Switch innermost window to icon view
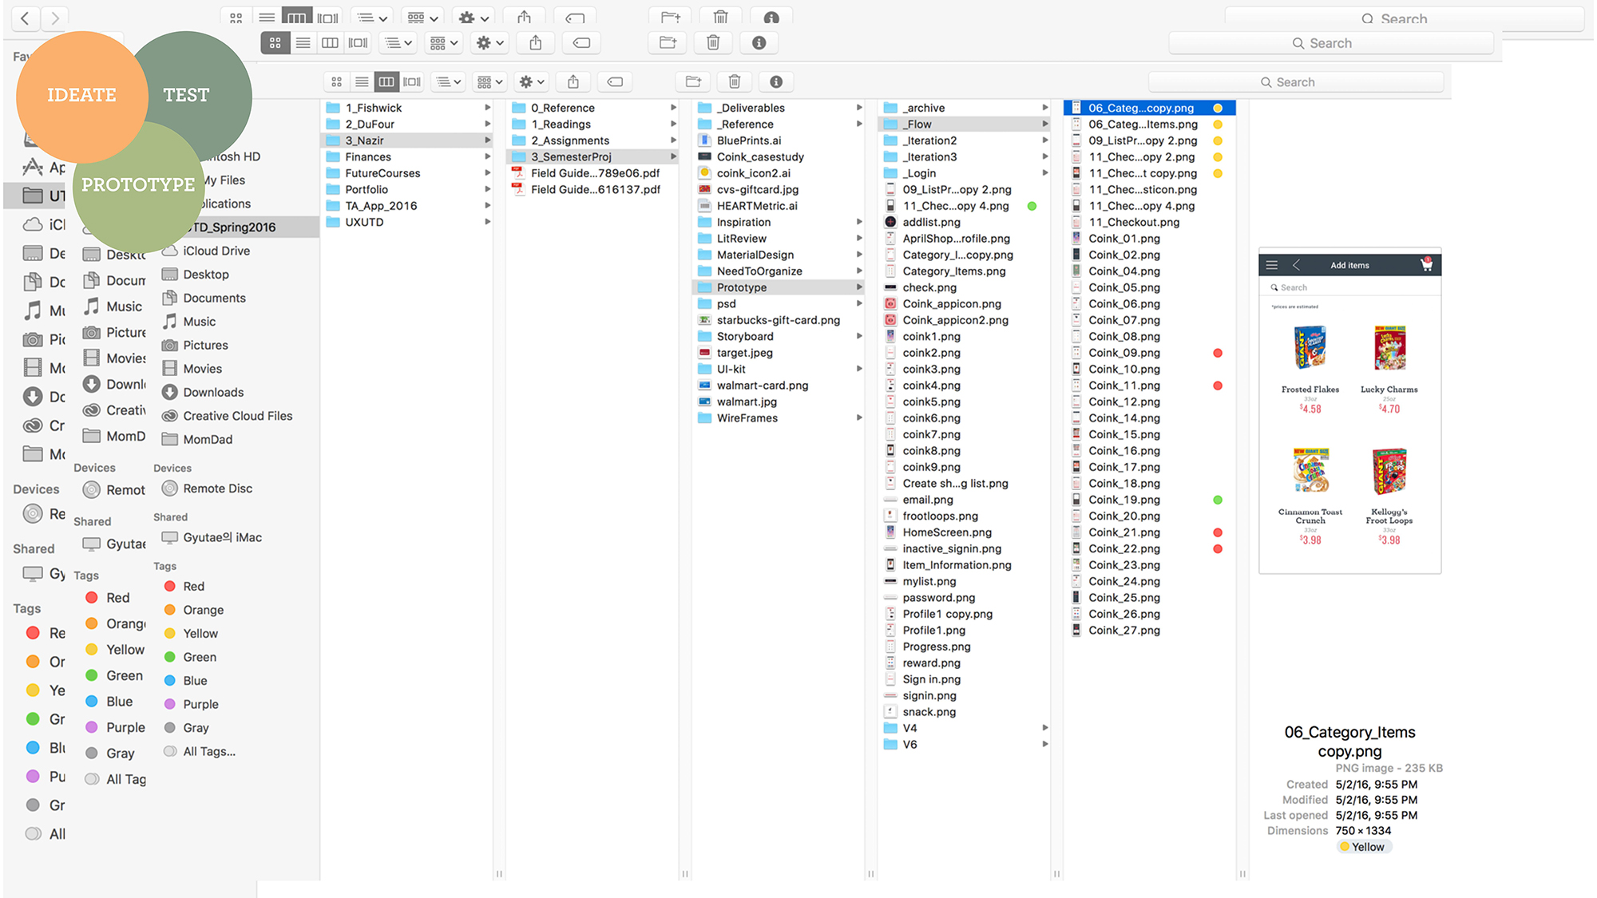The width and height of the screenshot is (1597, 898). (337, 81)
